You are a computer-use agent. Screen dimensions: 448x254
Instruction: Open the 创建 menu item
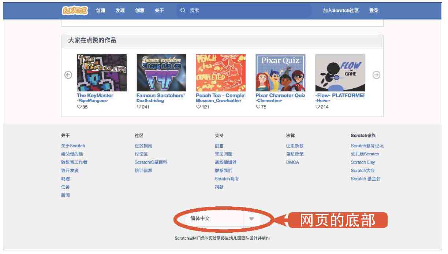click(x=101, y=11)
